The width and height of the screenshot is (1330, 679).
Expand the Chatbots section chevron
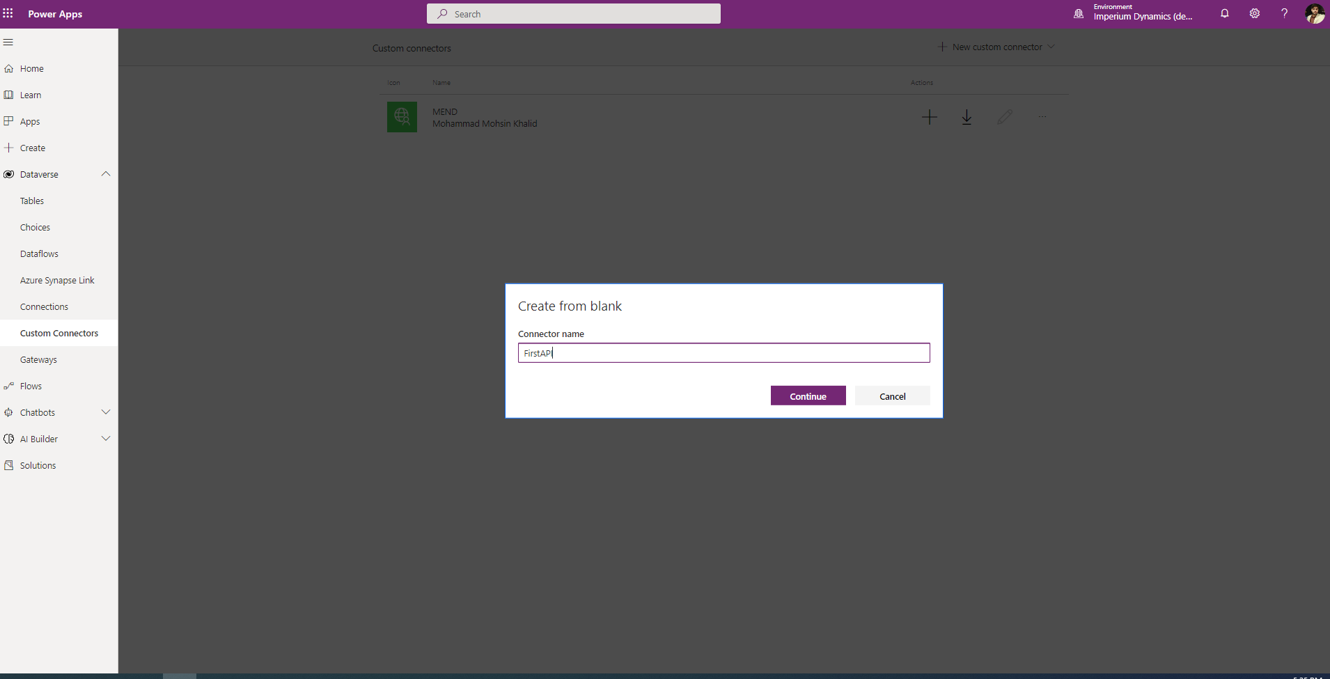click(106, 412)
